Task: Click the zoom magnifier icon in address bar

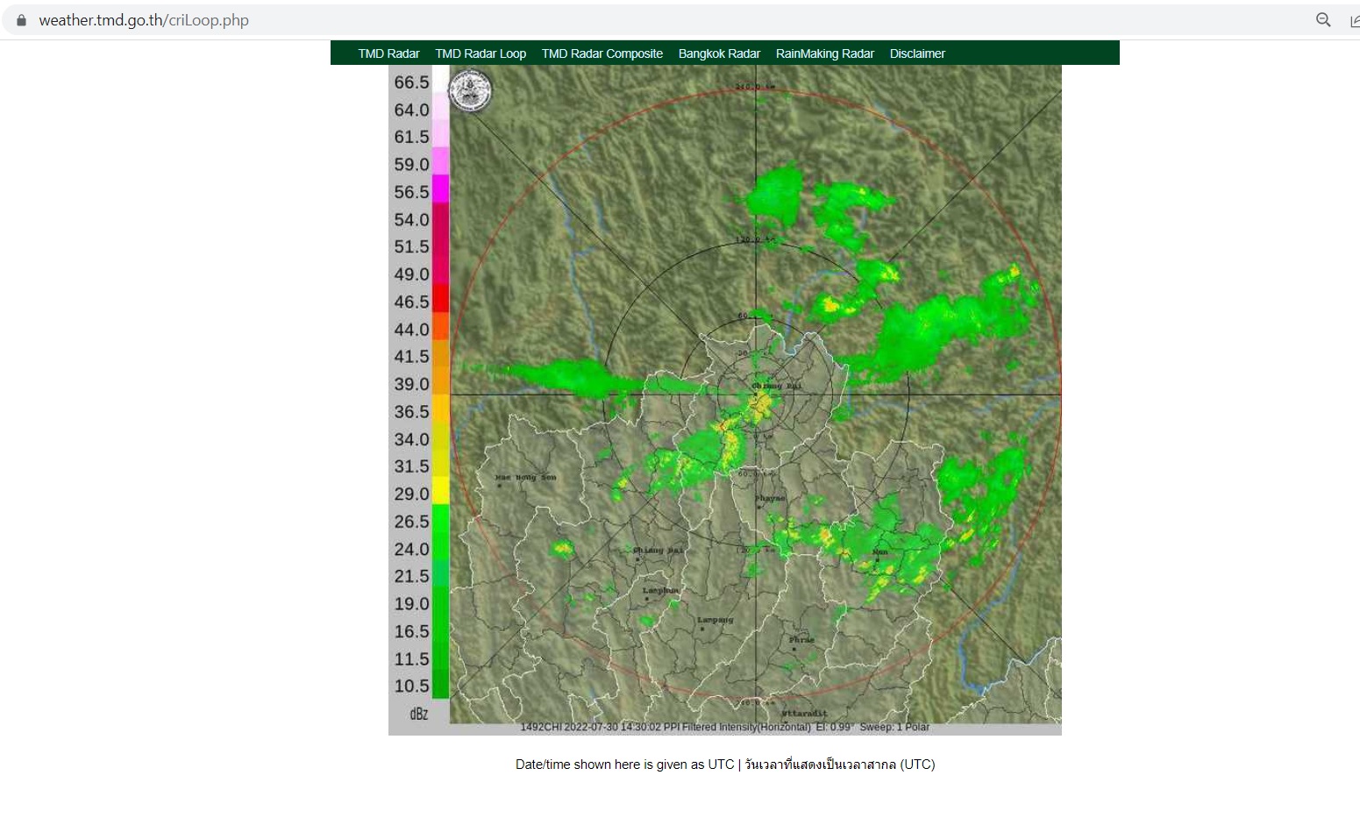Action: [1323, 20]
